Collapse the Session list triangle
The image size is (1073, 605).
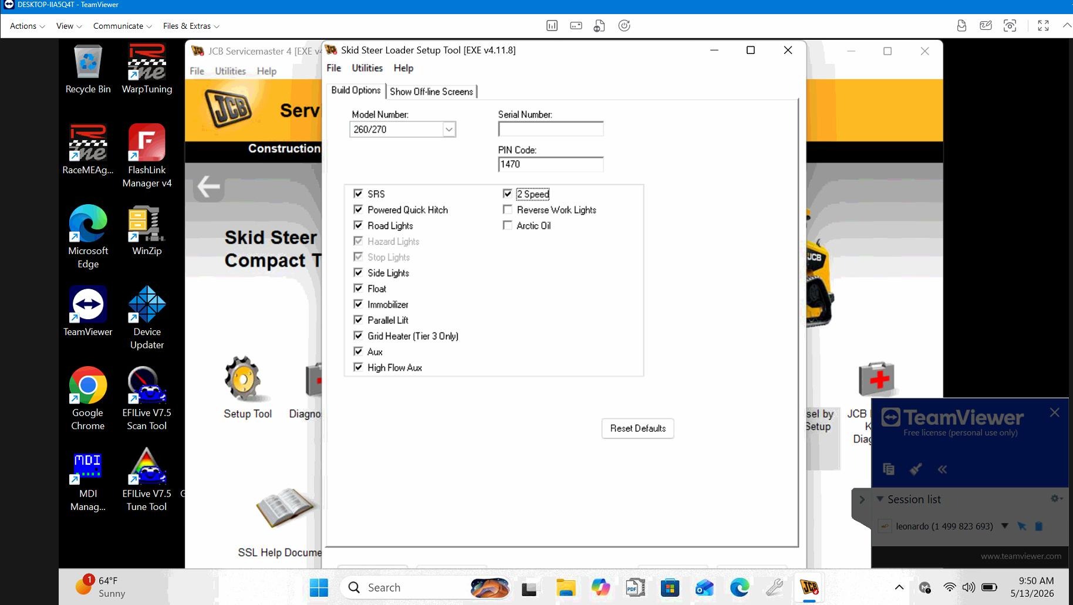point(880,499)
